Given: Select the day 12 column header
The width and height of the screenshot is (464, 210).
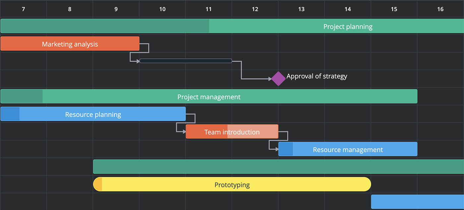Looking at the screenshot, I should tap(255, 9).
